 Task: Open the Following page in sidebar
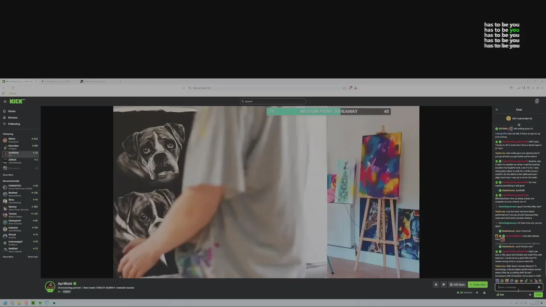11,124
